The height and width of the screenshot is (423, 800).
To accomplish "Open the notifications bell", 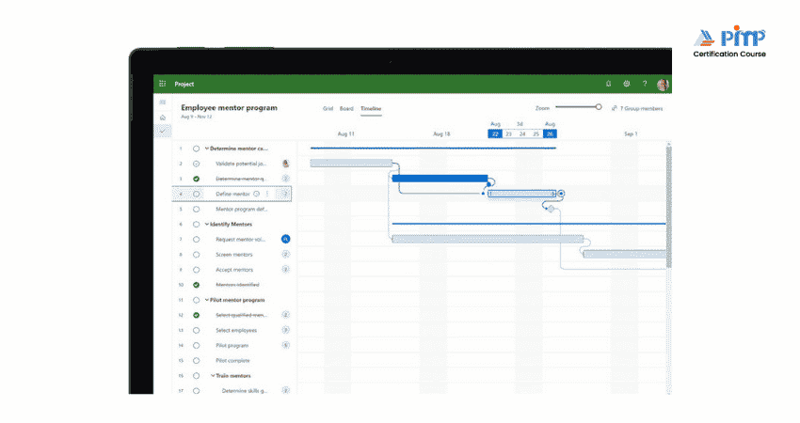I will (608, 84).
